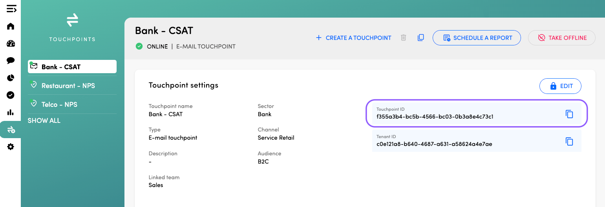Delete touchpoint with trash icon

pyautogui.click(x=403, y=38)
